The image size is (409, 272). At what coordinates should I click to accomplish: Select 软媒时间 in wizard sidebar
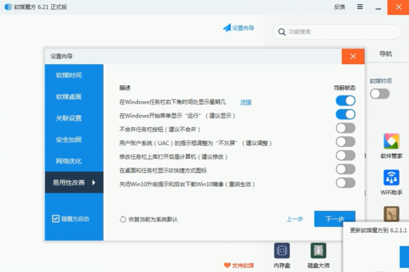(x=74, y=75)
